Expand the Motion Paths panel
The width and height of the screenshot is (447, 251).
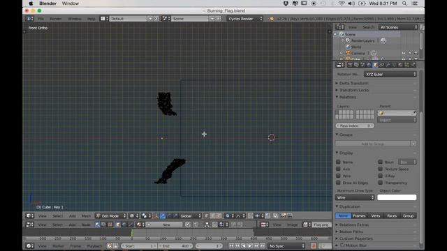pyautogui.click(x=351, y=231)
